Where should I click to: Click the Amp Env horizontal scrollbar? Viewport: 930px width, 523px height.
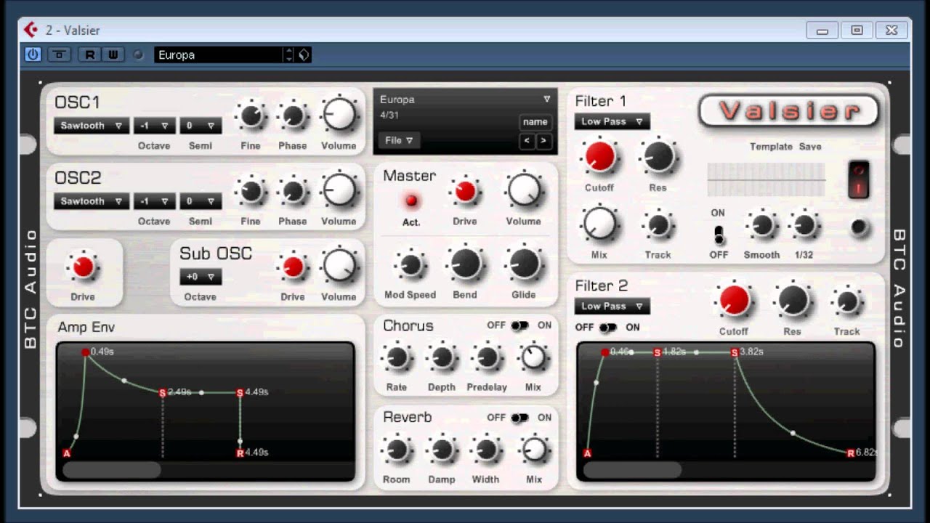[x=111, y=470]
